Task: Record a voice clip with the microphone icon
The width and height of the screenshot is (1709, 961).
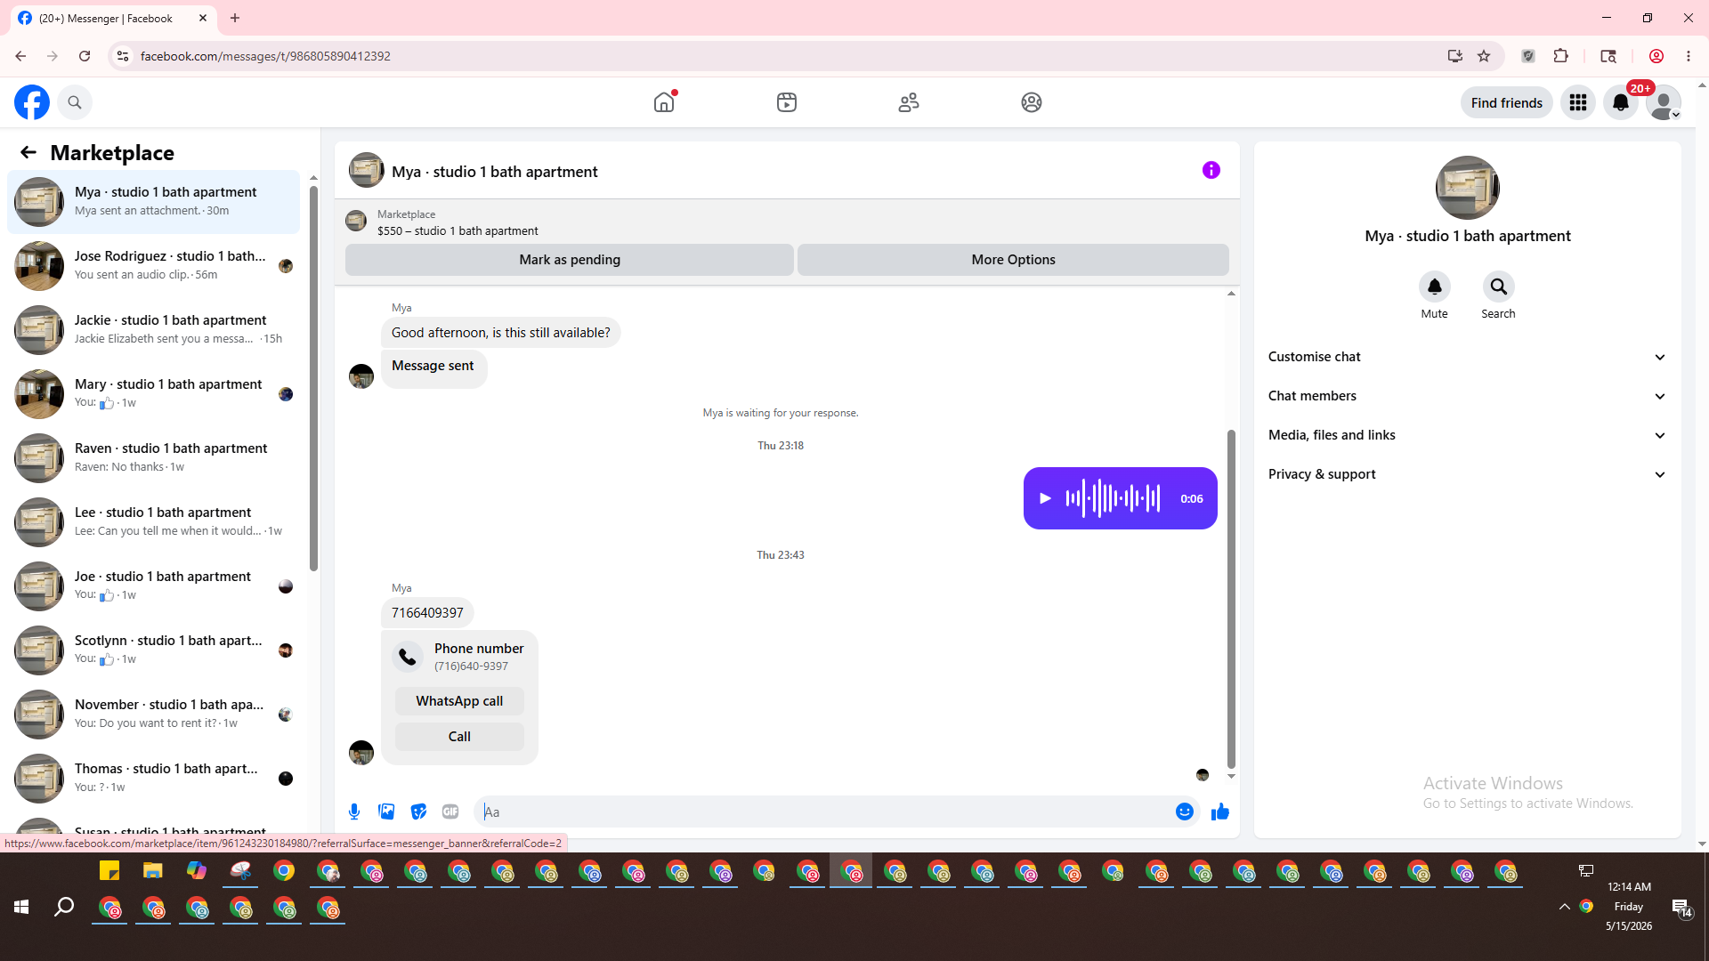Action: point(354,812)
